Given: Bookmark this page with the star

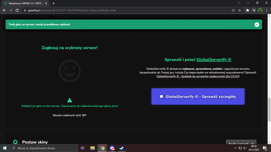Looking at the screenshot, I should 240,10.
